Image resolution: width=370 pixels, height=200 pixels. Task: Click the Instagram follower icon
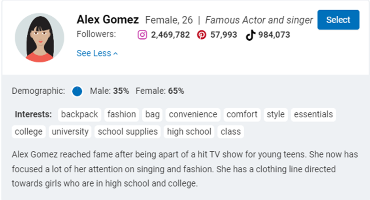click(x=142, y=35)
